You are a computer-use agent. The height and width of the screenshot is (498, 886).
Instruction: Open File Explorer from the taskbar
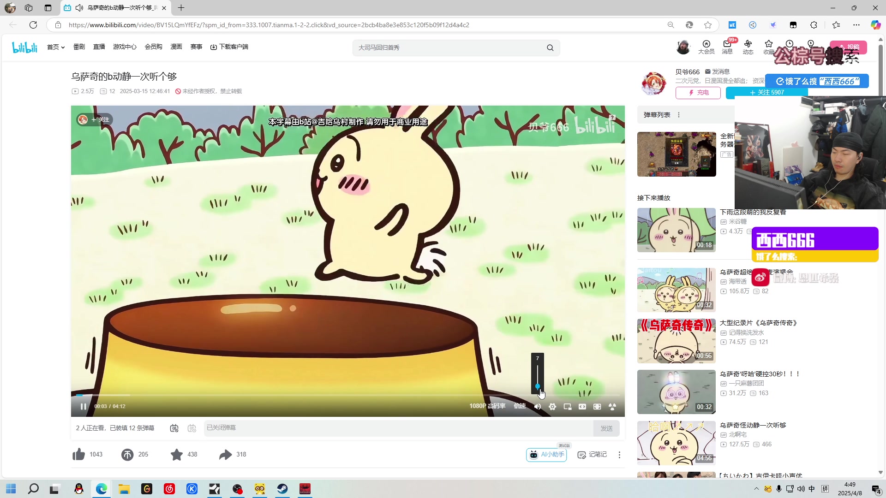tap(124, 489)
